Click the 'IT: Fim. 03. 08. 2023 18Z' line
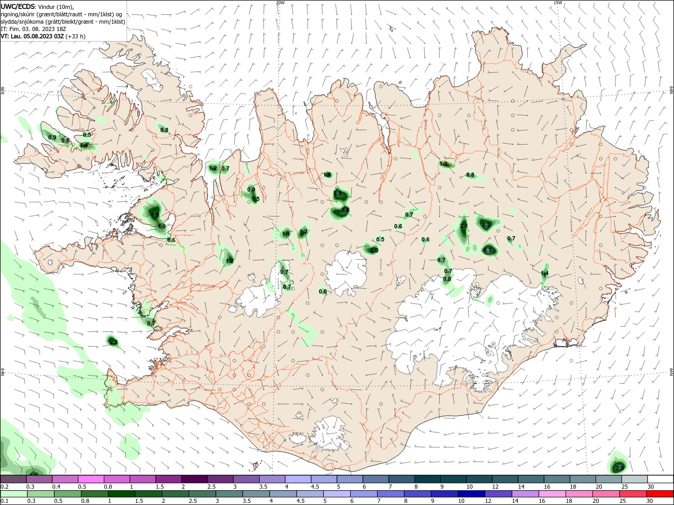The width and height of the screenshot is (674, 505). pos(33,29)
